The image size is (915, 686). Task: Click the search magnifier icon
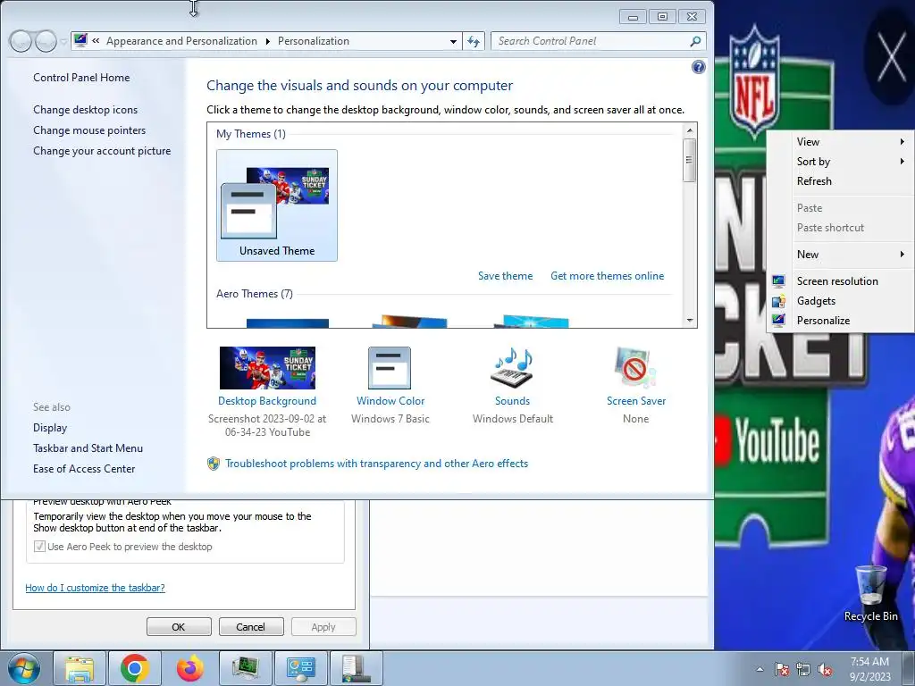[695, 41]
